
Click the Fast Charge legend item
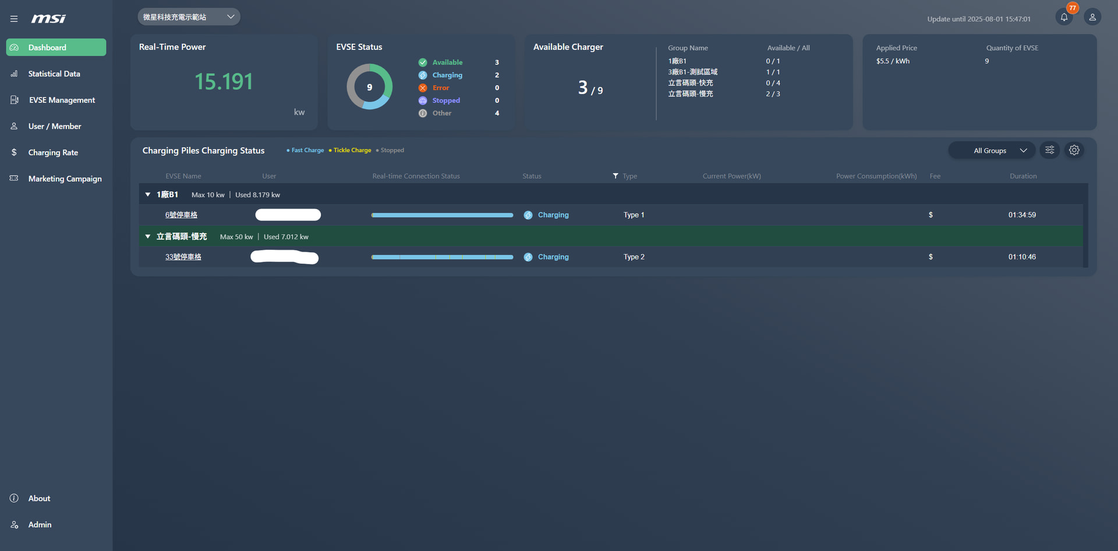305,150
